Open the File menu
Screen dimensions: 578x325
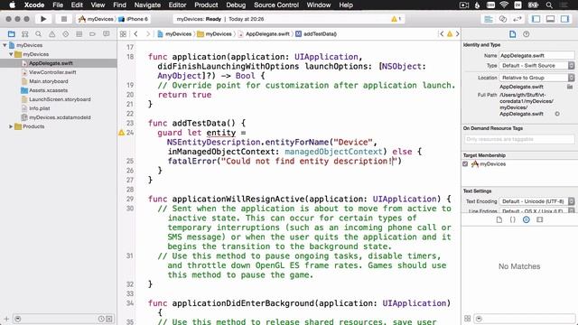(x=58, y=5)
